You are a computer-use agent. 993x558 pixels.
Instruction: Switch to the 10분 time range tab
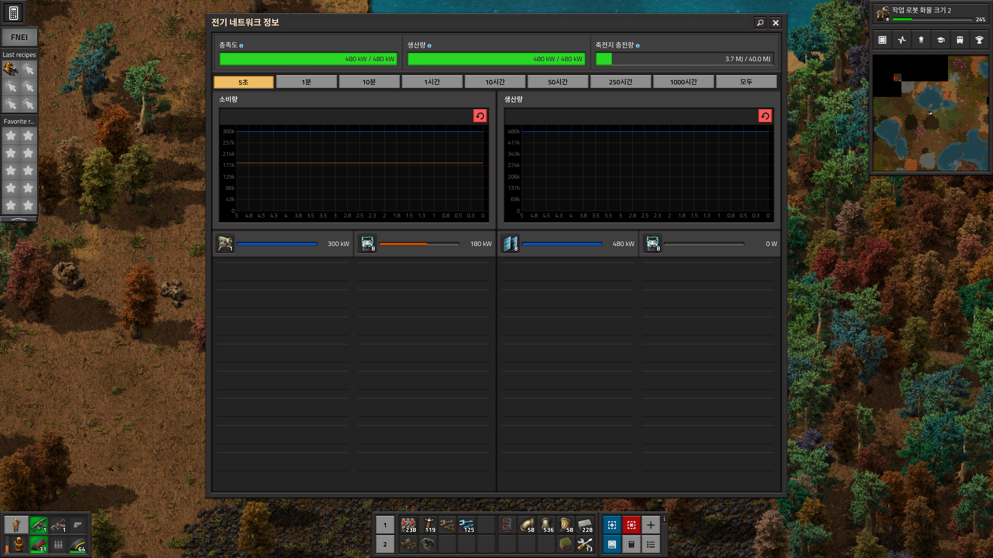[369, 82]
